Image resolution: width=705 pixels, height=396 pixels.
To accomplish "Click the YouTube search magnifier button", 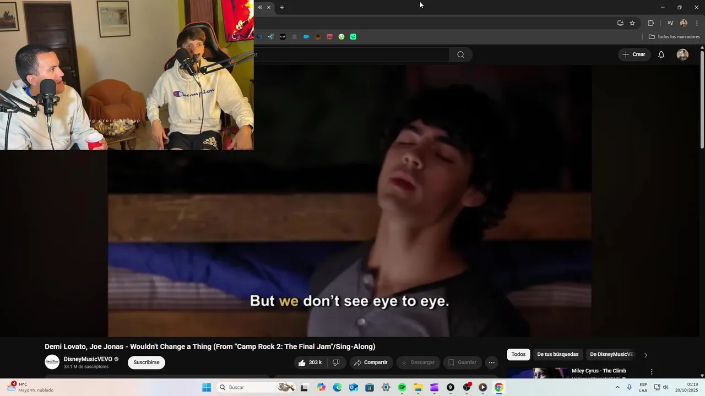I will (x=460, y=54).
